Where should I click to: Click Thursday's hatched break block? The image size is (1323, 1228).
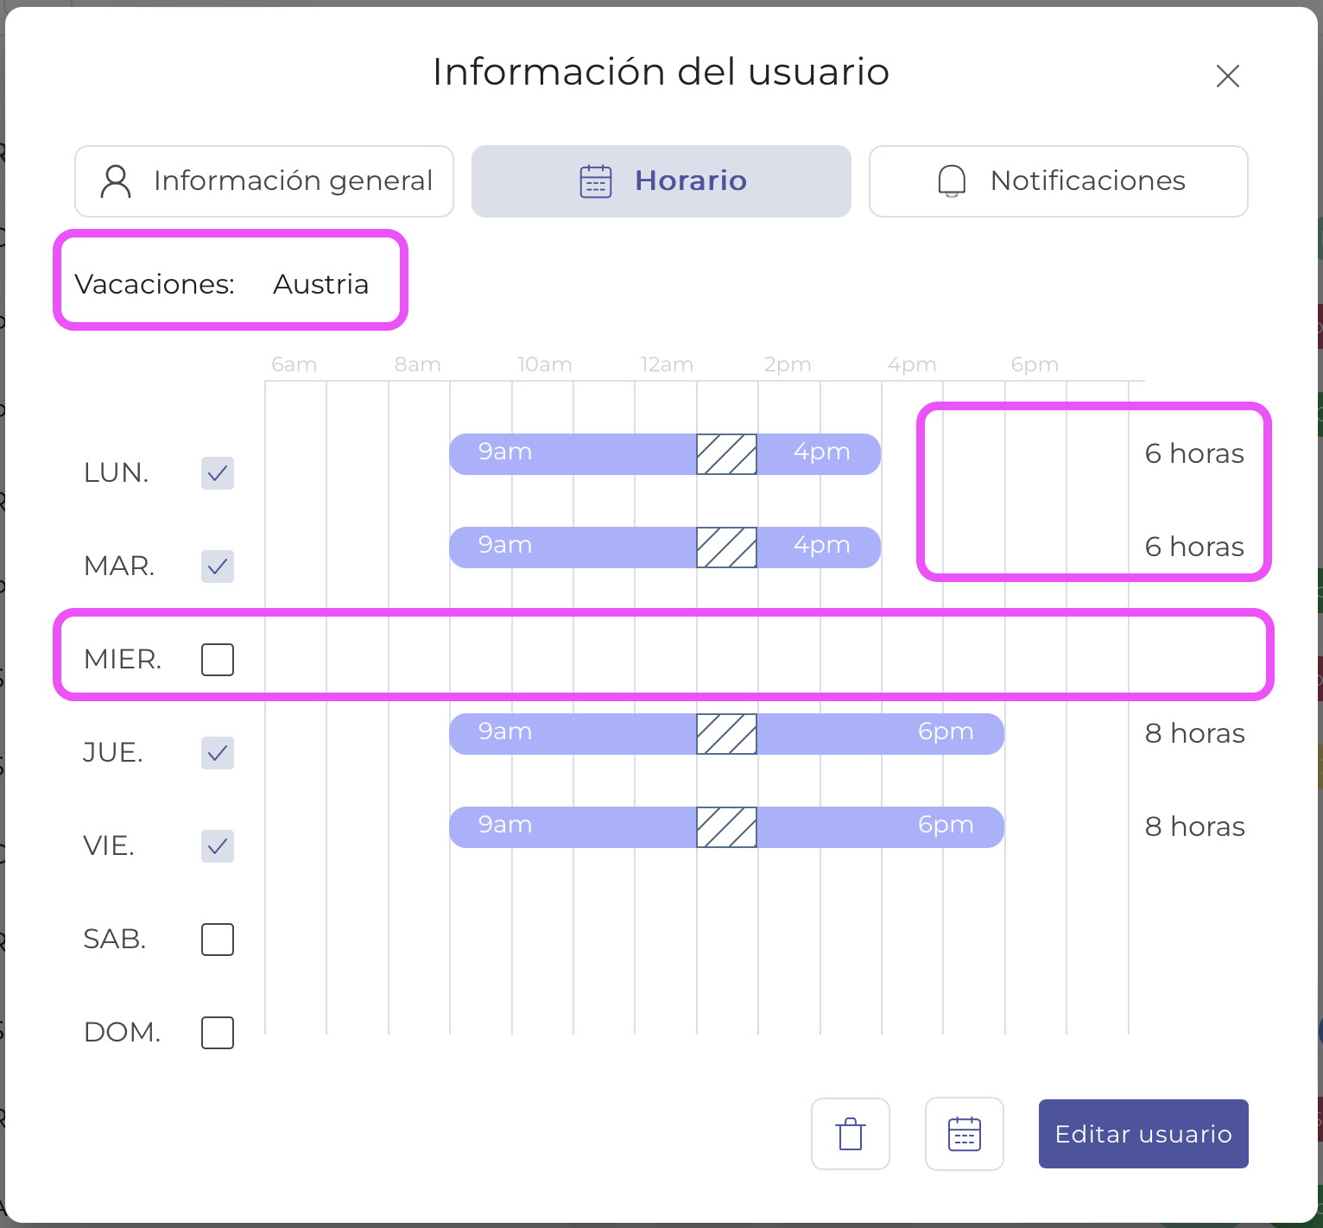pyautogui.click(x=727, y=734)
